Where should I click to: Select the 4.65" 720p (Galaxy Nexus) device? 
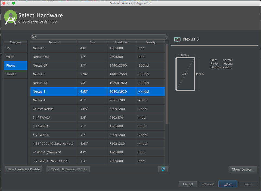click(x=98, y=144)
